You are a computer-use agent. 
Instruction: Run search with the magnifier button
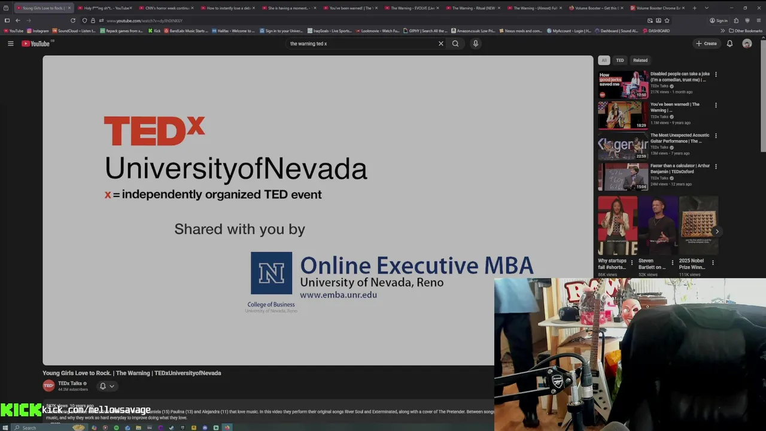coord(455,43)
